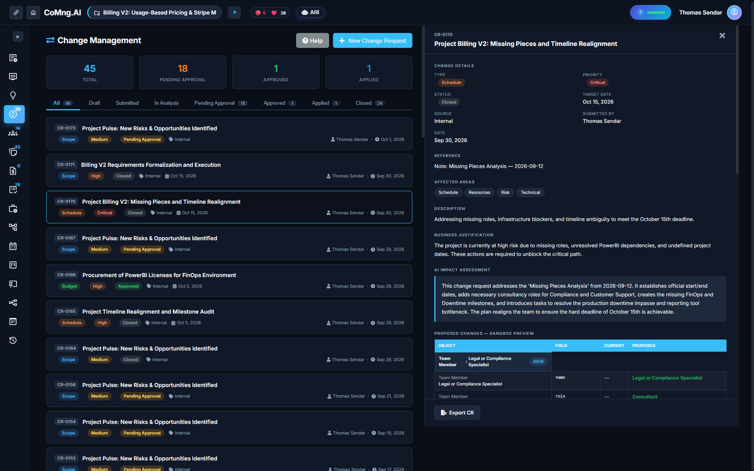
Task: Click the alerts and hearts counter pill
Action: click(270, 13)
